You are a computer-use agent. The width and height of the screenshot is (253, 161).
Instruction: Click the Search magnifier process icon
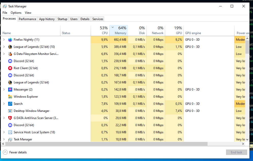[10, 104]
